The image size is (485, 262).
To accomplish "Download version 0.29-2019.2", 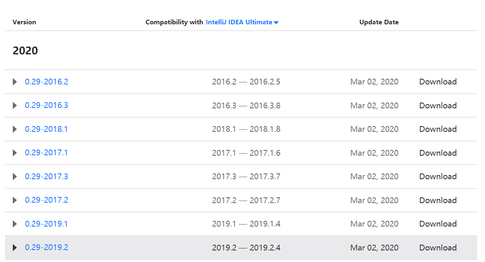I will tap(438, 248).
